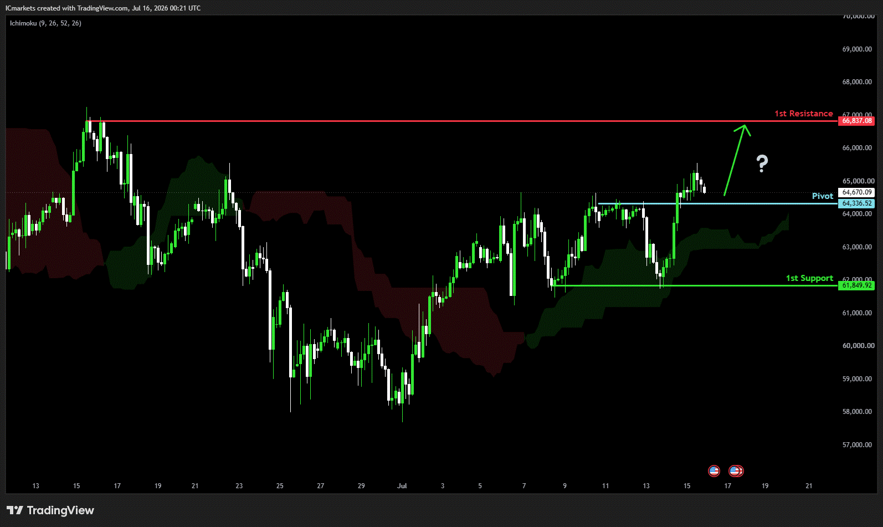
Task: Click the stacked US flag event icon
Action: pyautogui.click(x=736, y=471)
